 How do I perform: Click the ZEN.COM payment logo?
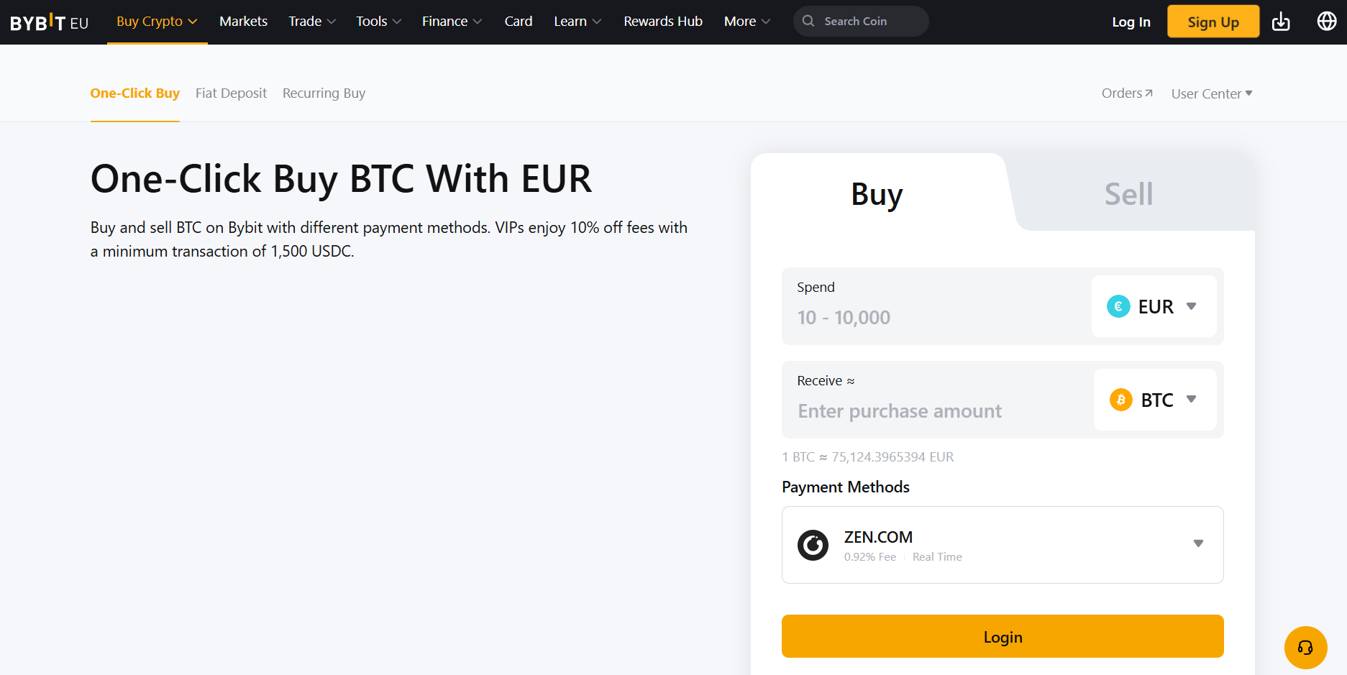813,545
